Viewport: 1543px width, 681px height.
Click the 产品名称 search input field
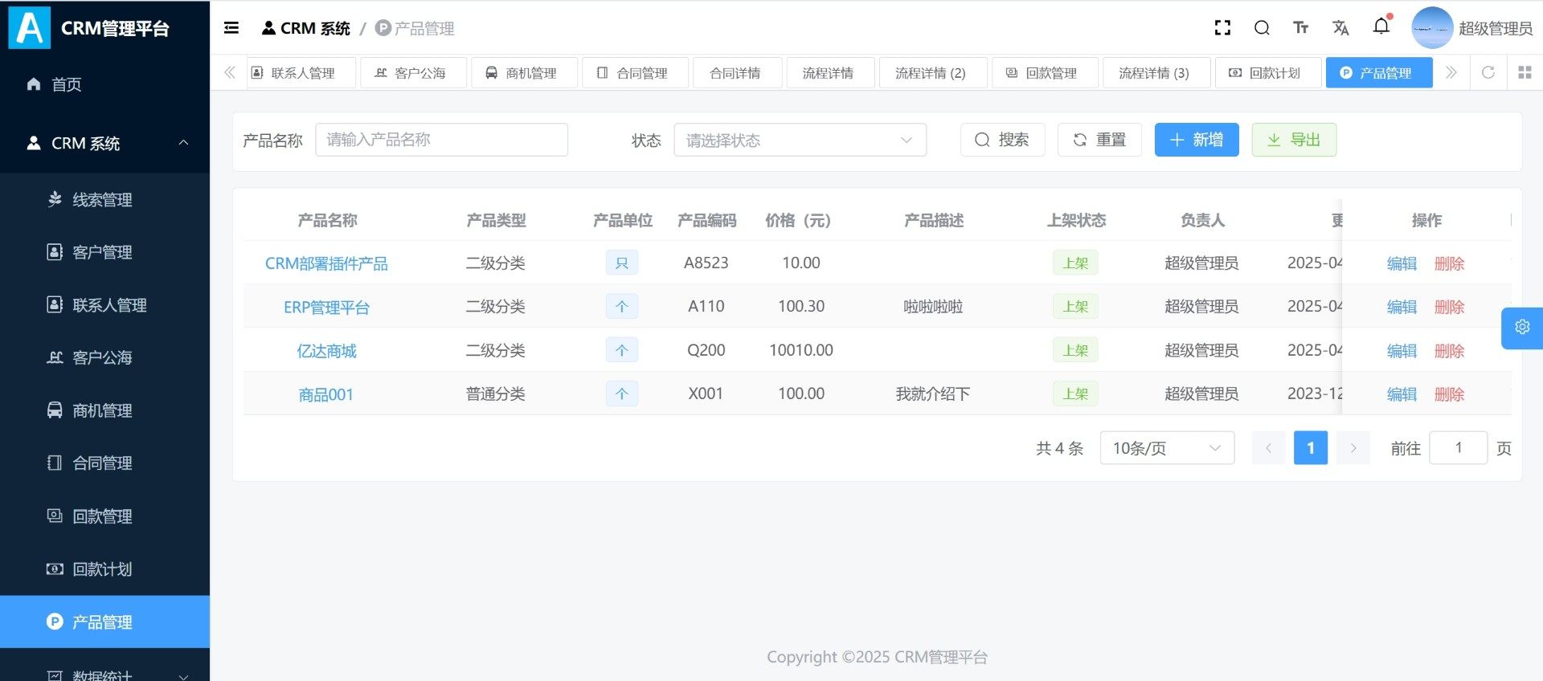441,140
